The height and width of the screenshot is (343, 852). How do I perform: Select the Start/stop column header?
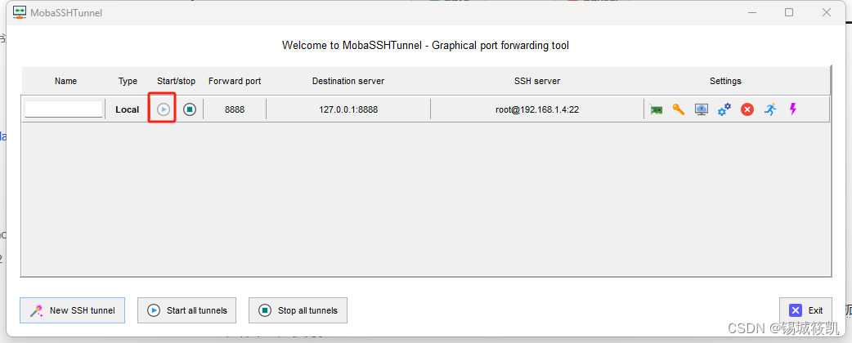pyautogui.click(x=176, y=81)
